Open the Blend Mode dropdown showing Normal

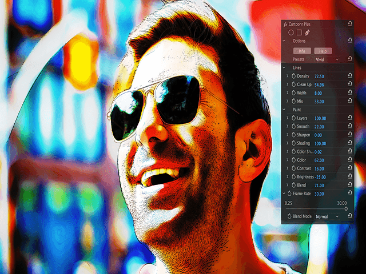point(327,216)
